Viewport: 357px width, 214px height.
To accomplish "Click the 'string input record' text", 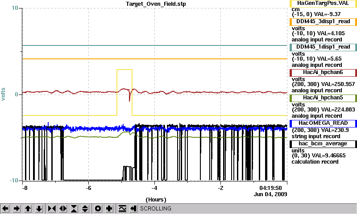I will pos(316,136).
